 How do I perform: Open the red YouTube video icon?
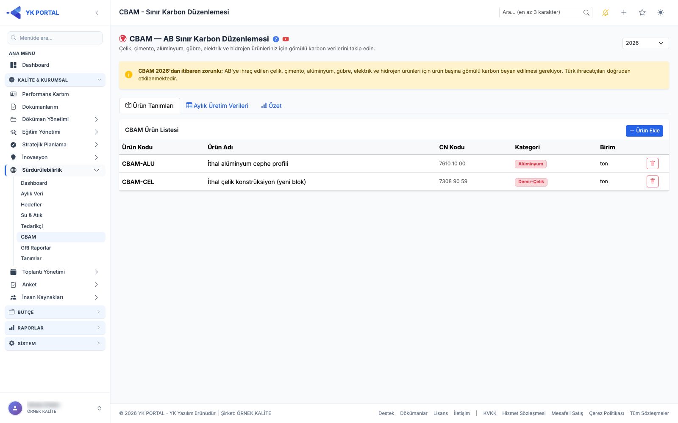(x=286, y=39)
